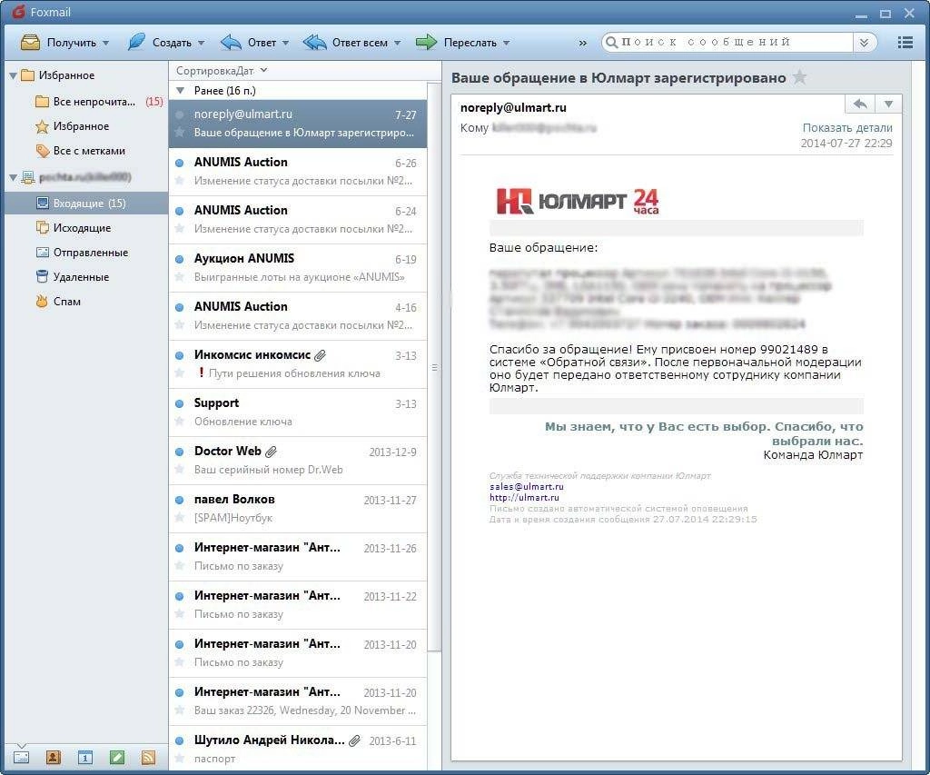Open the RSS feed icon in bottom bar
The width and height of the screenshot is (930, 775).
coord(148,757)
